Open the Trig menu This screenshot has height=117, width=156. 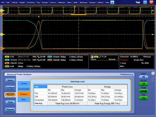(x=38, y=2)
